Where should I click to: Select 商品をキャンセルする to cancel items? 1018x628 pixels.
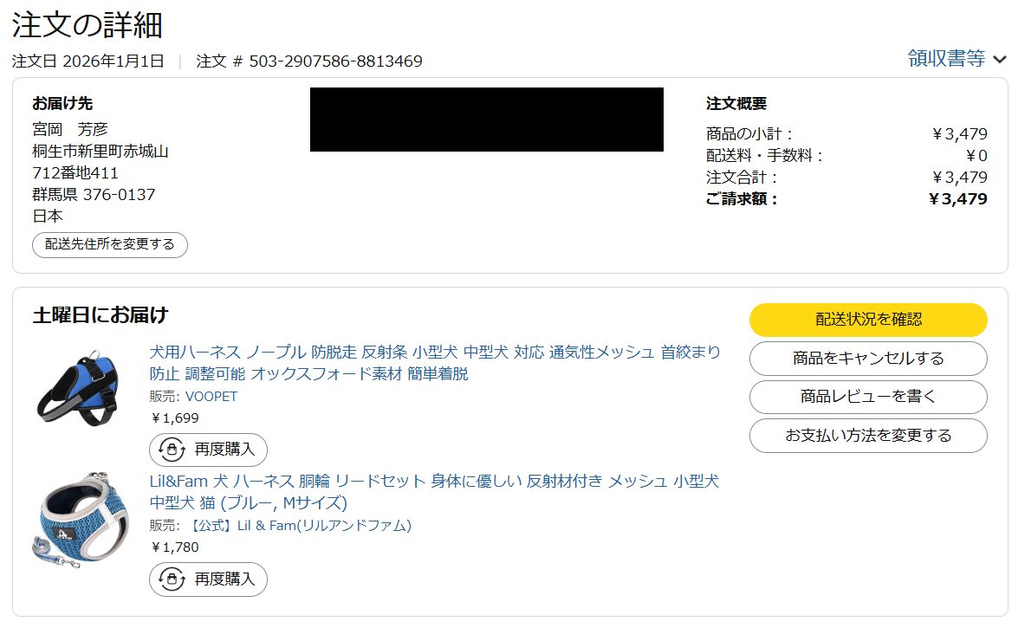[x=868, y=359]
